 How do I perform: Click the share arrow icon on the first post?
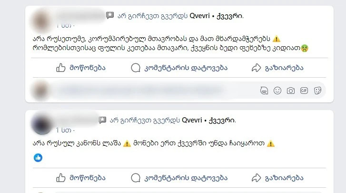(x=256, y=68)
